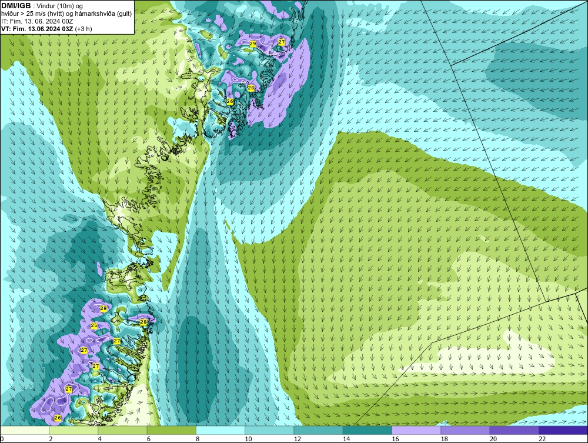The image size is (588, 443).
Task: Click the scale number 10 under the legend
Action: pos(248,439)
